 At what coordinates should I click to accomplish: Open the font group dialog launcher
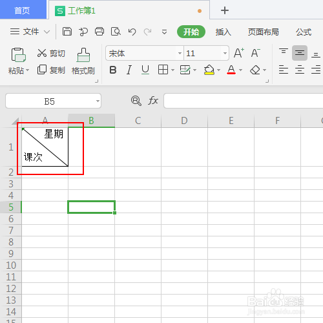click(x=267, y=81)
